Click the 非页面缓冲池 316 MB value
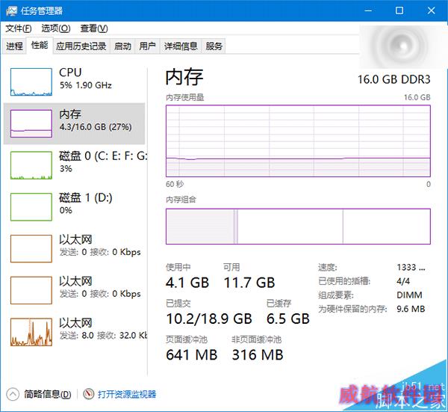 (258, 354)
